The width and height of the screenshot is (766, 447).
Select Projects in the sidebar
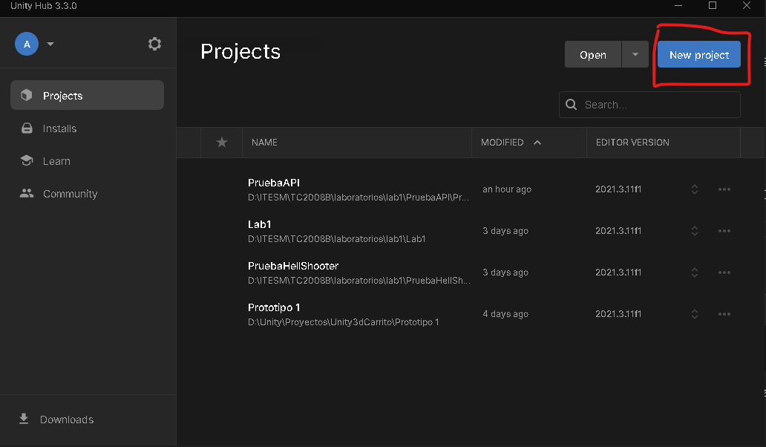pyautogui.click(x=87, y=95)
